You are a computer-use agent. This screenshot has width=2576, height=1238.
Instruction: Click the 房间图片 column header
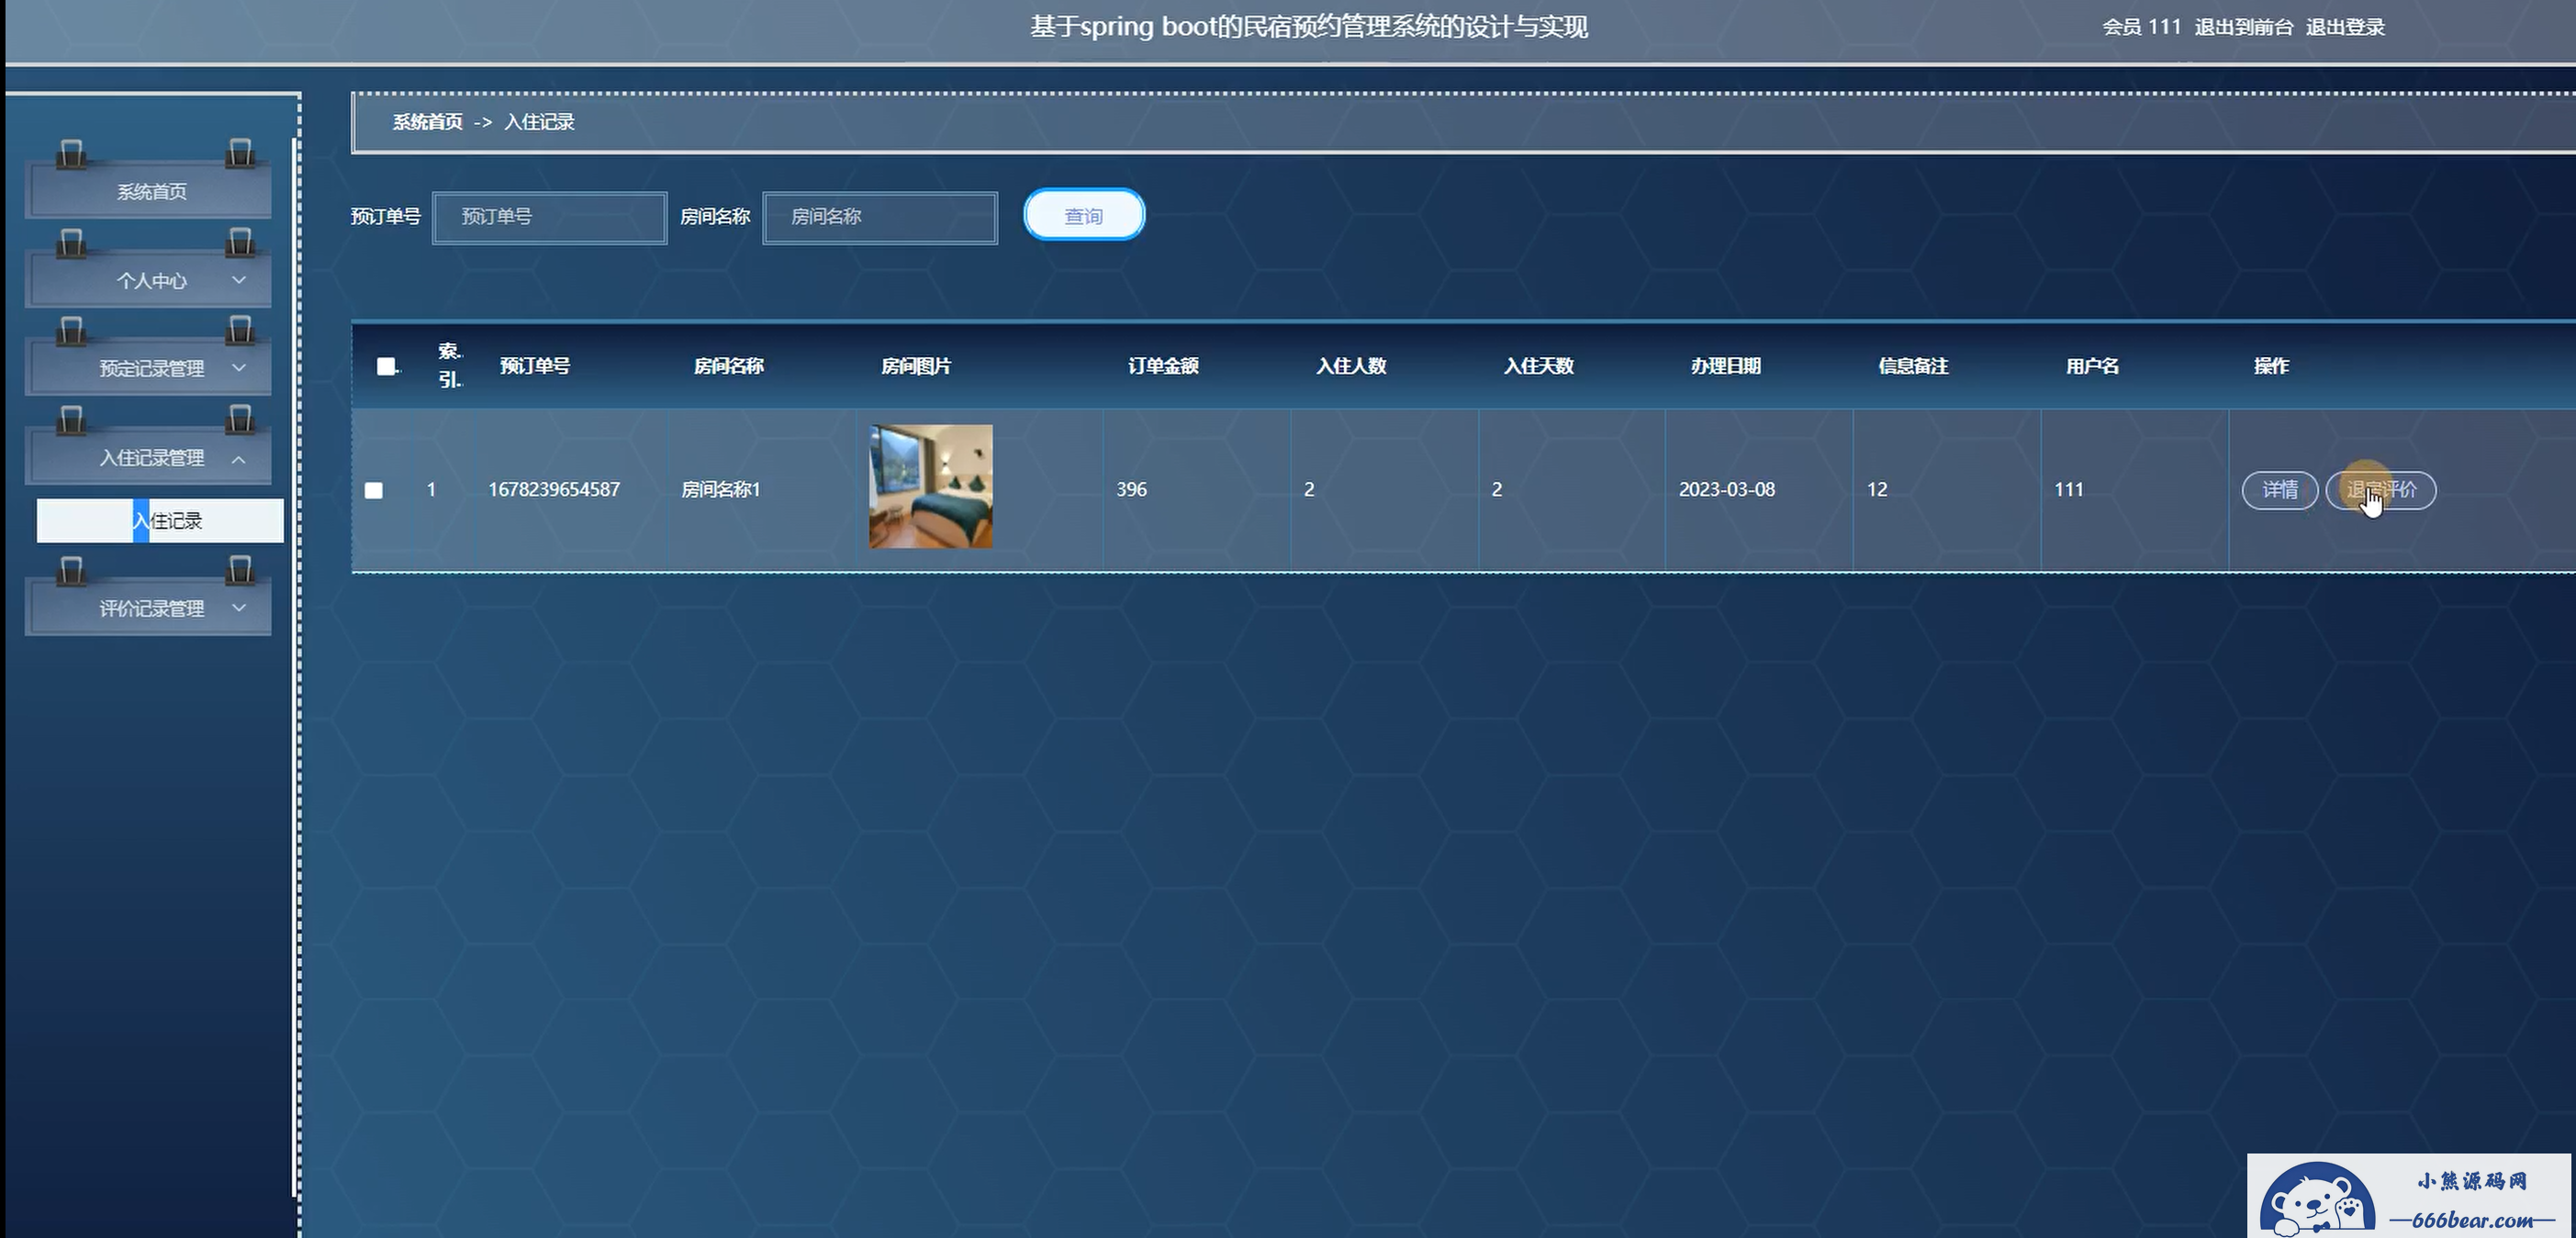(916, 366)
